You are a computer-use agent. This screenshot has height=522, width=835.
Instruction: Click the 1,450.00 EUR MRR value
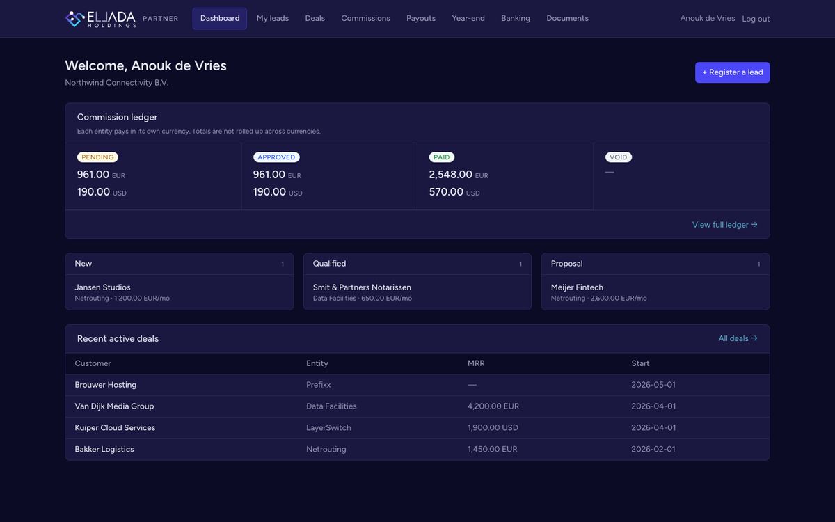[493, 450]
